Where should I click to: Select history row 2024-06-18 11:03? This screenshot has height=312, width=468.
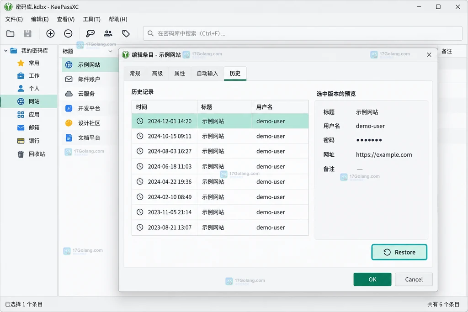point(220,166)
